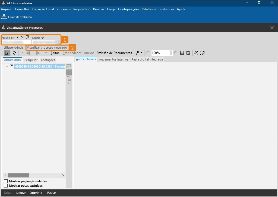The width and height of the screenshot is (278, 197).
Task: Click the fit whole page icon
Action: 188,53
